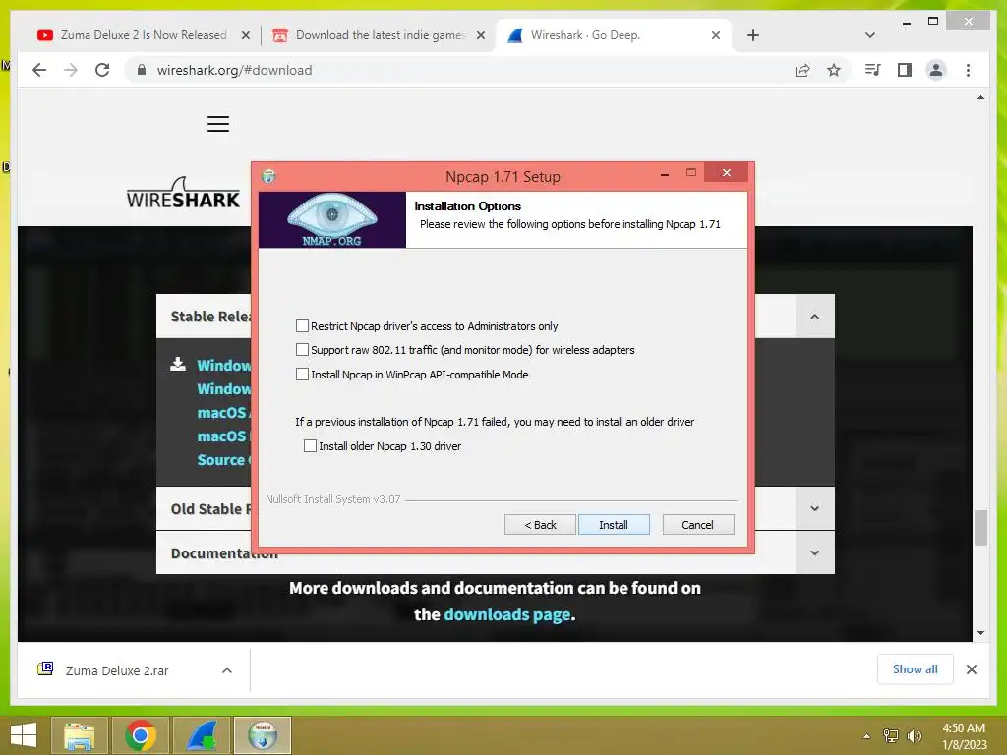This screenshot has width=1007, height=755.
Task: Reload the Wireshark page
Action: (x=102, y=70)
